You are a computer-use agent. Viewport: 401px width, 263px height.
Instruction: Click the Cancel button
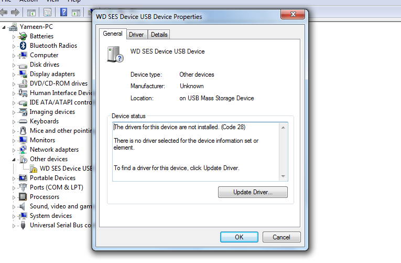click(x=281, y=237)
